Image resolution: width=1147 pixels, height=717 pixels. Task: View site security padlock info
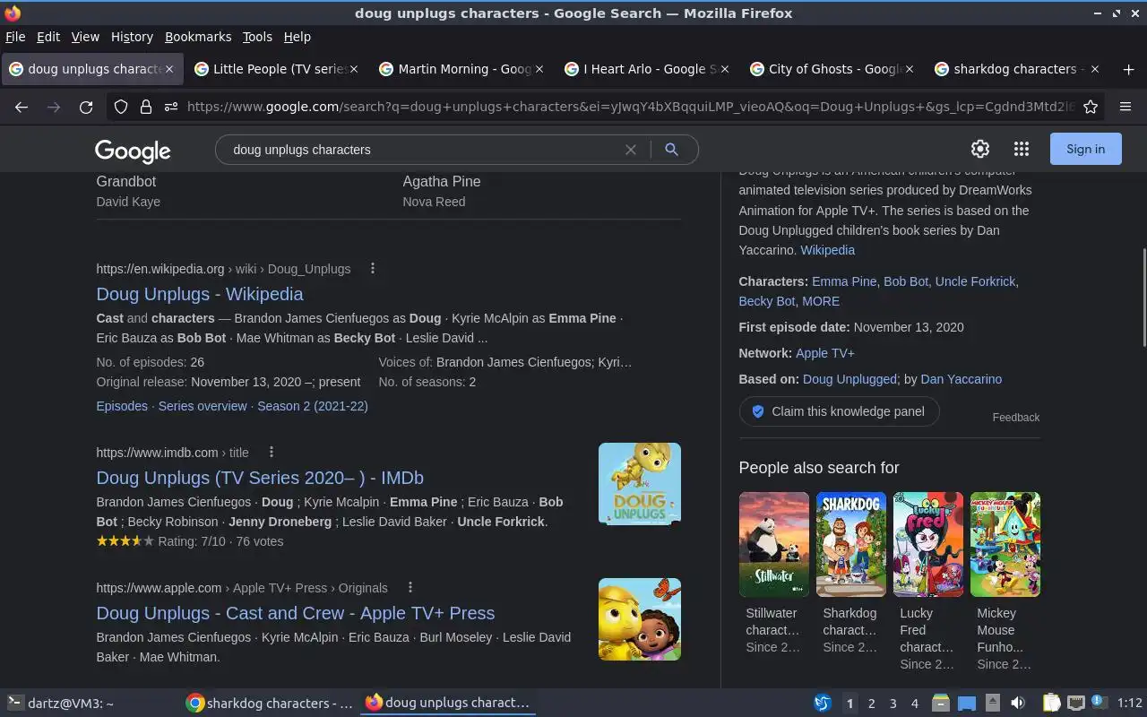pos(145,107)
